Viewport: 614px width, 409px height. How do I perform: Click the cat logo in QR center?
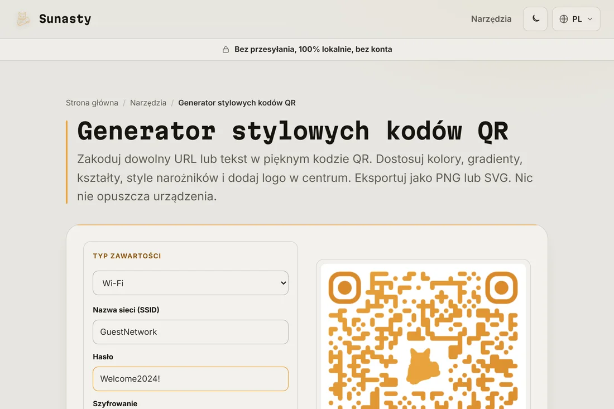[422, 366]
